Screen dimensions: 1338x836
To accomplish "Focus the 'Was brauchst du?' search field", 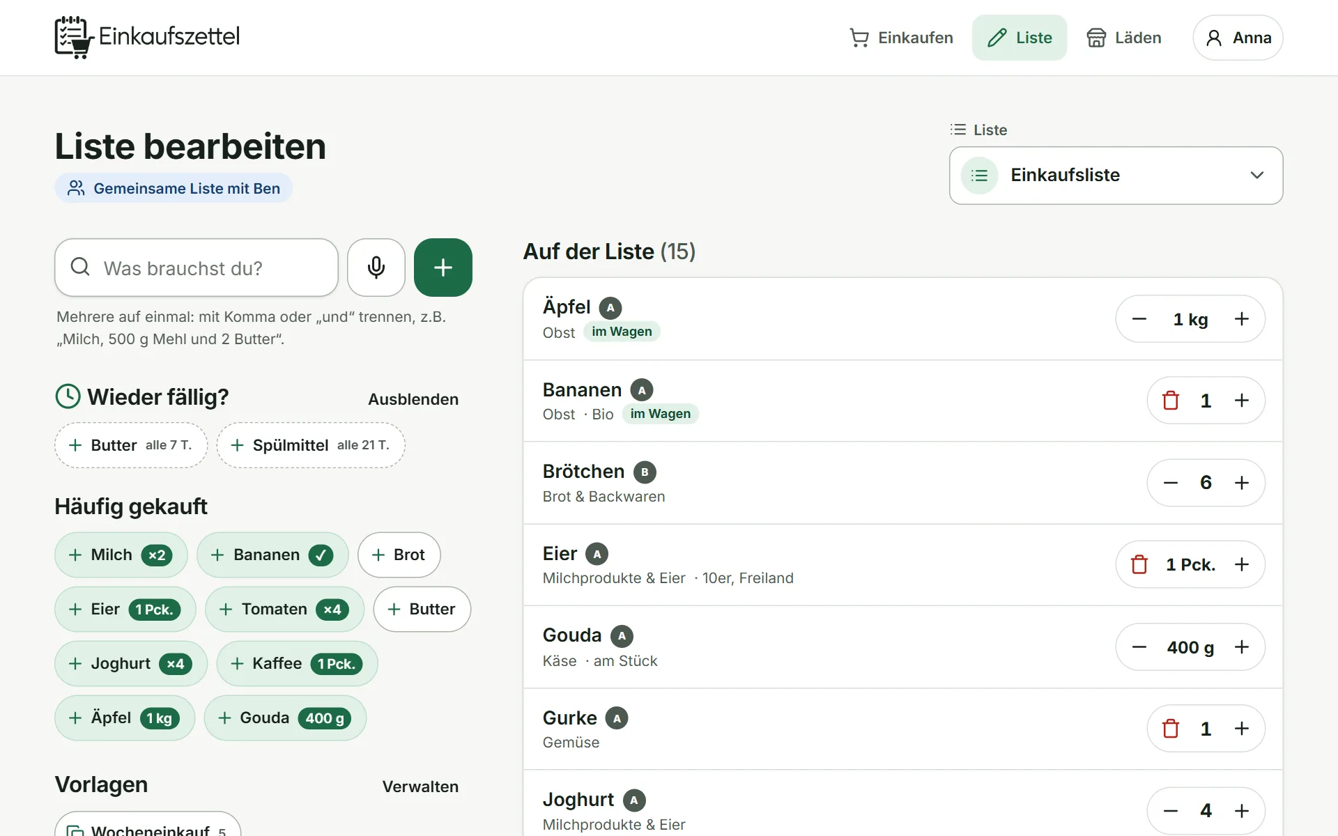I will [x=197, y=268].
